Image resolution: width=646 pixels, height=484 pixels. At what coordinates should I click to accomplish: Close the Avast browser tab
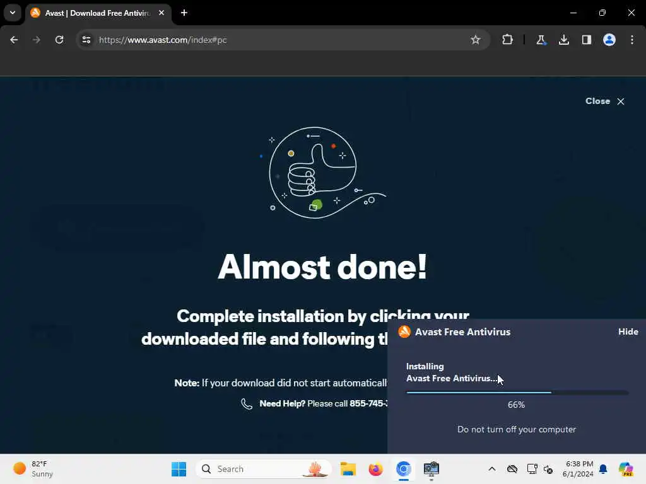point(161,13)
